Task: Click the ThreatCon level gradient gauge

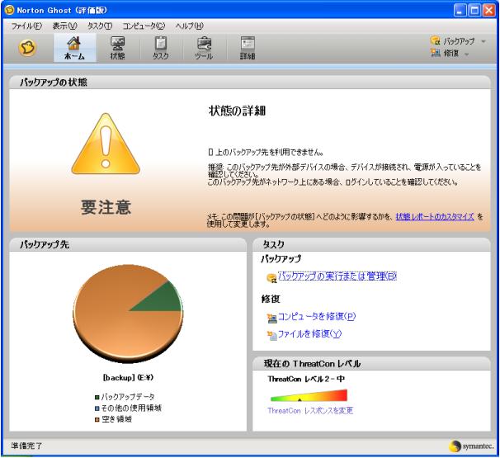Action: 309,395
